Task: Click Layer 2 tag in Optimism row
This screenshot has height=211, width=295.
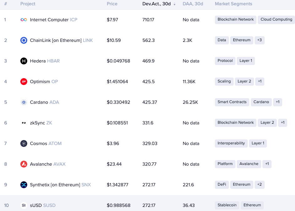Action: tap(244, 82)
